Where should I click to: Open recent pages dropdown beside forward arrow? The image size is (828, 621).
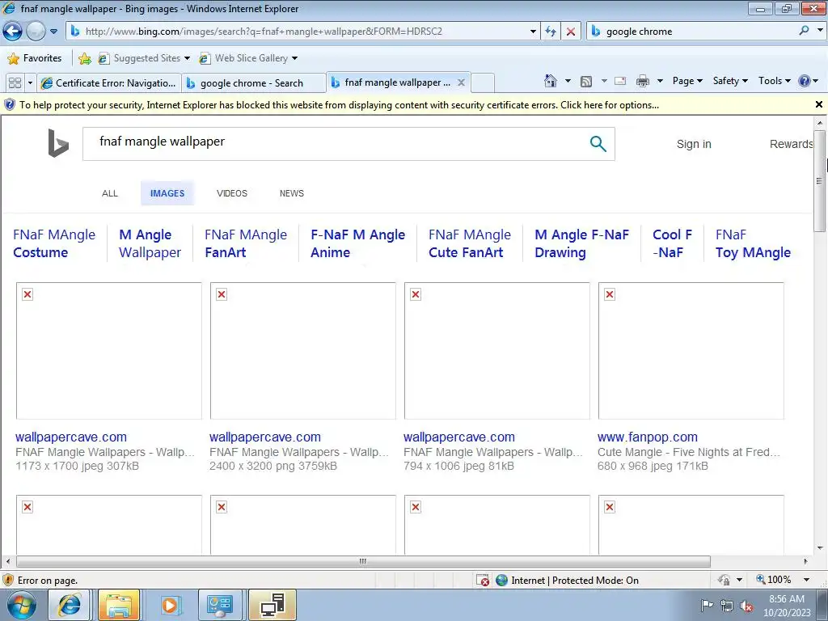tap(54, 32)
